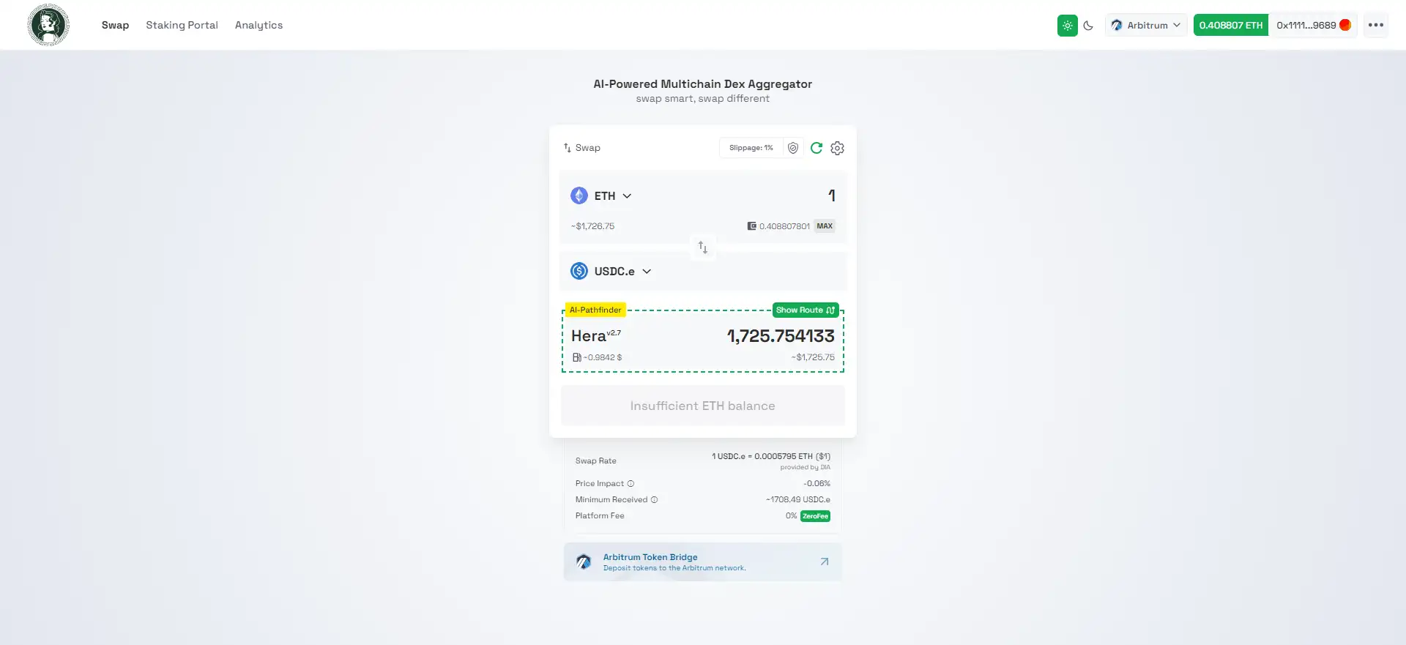Click Price Impact info icon
The height and width of the screenshot is (645, 1406).
tap(631, 484)
